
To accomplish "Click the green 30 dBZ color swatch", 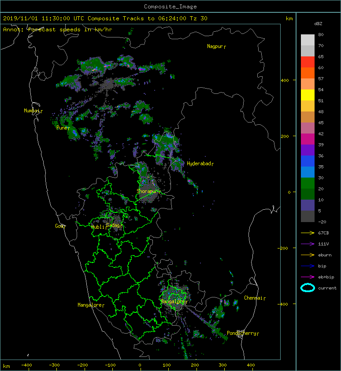I will (308, 183).
